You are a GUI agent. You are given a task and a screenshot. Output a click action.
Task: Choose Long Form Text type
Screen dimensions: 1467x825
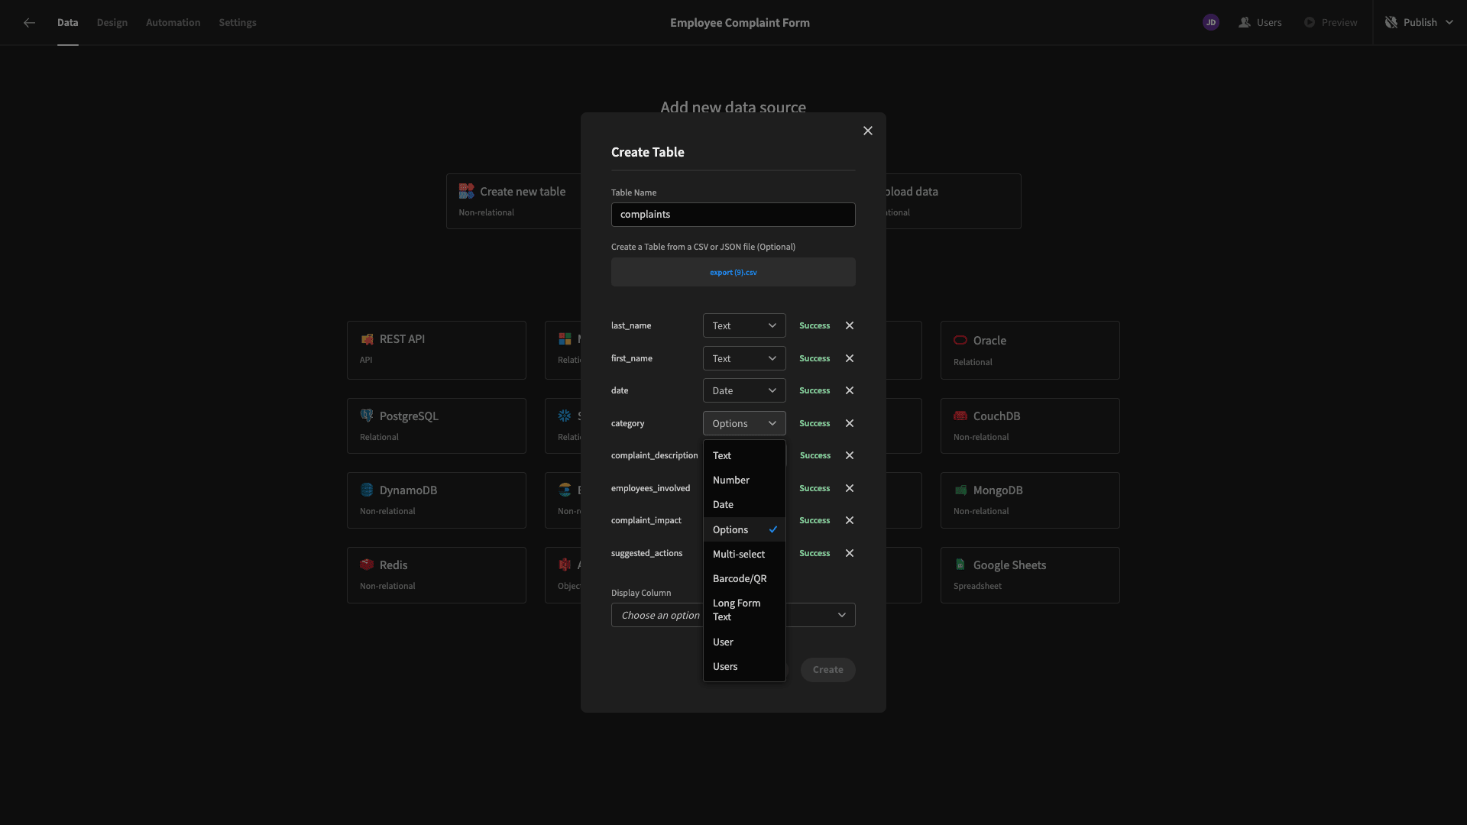click(744, 610)
